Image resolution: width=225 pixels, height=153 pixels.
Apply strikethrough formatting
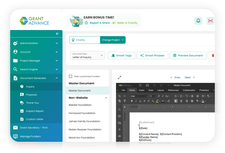[x=144, y=101]
